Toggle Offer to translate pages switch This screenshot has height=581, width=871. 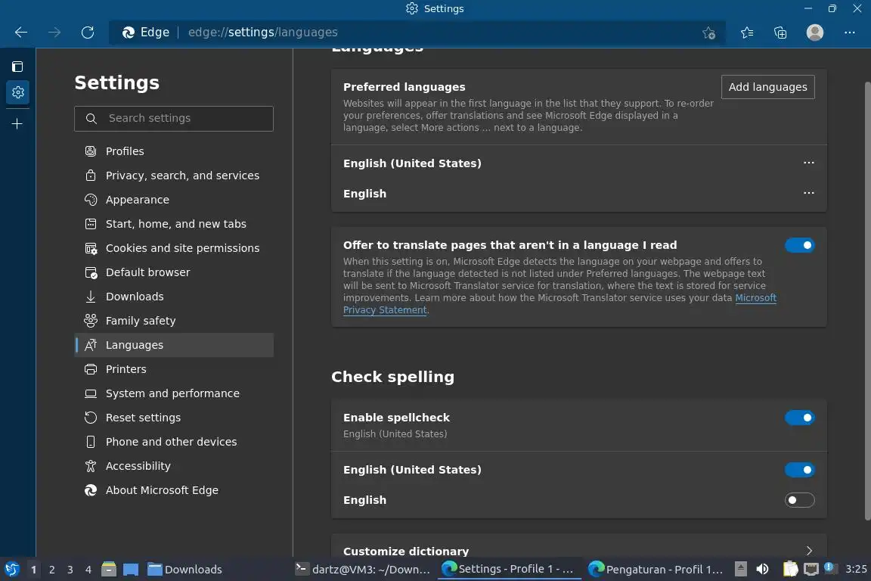799,245
